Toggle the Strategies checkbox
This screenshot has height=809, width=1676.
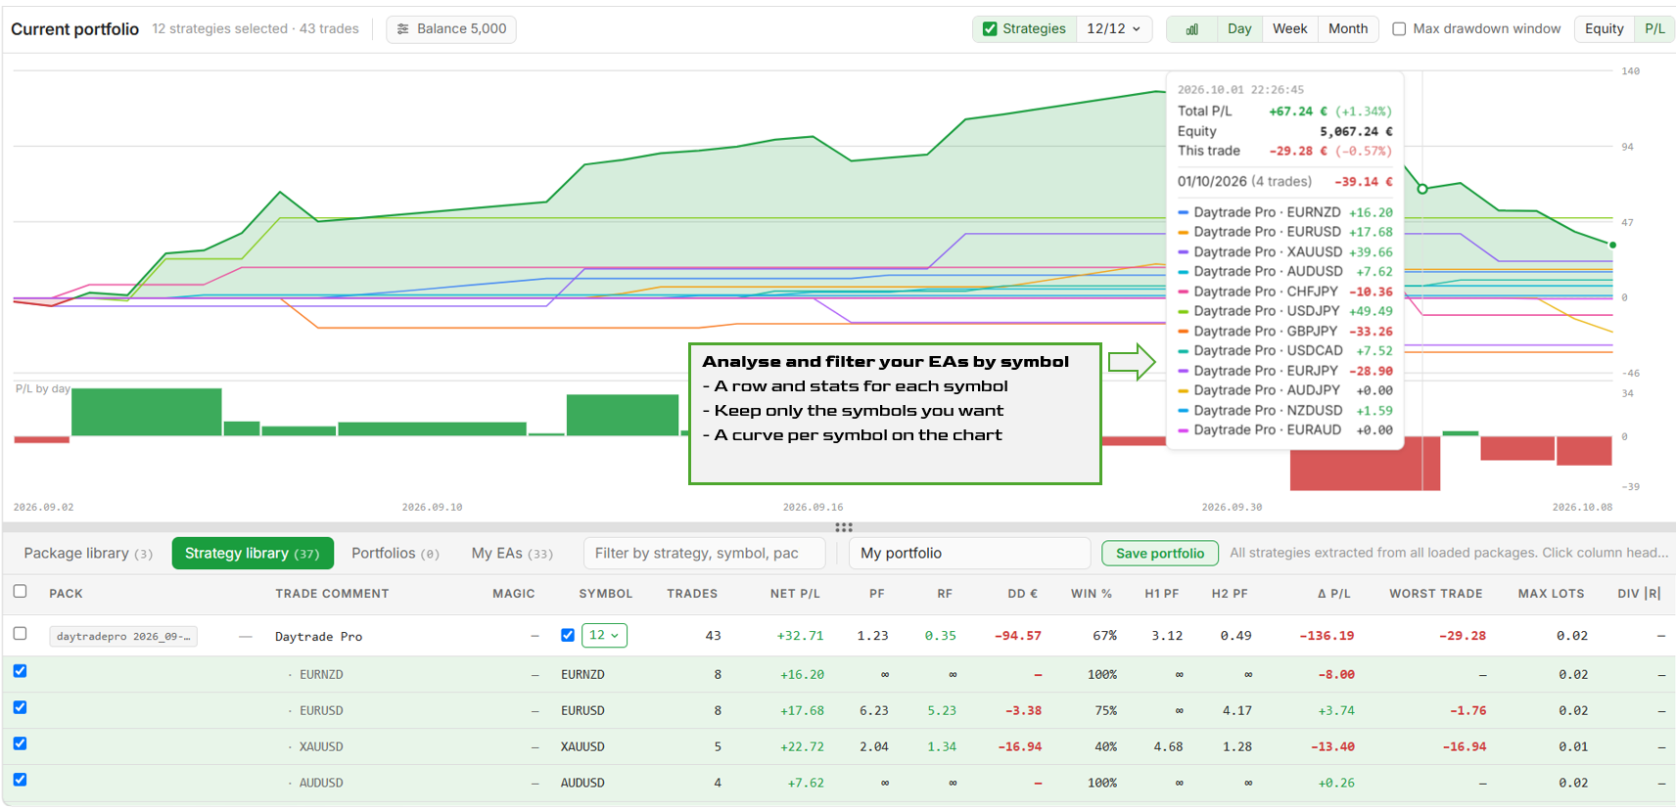pos(990,29)
